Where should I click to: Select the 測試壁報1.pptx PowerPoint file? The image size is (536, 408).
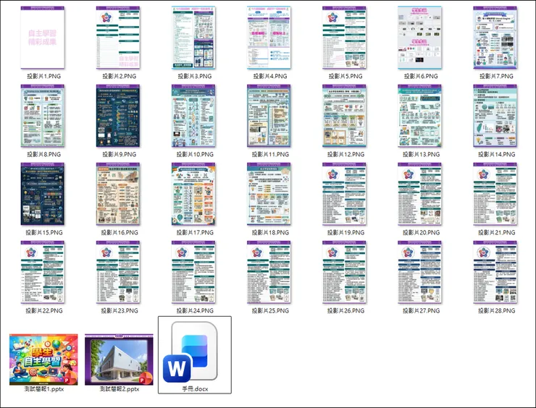(43, 360)
